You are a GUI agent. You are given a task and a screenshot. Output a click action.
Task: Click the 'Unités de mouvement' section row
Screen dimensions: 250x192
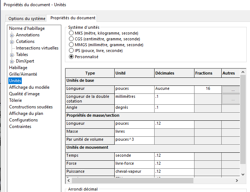pos(153,148)
